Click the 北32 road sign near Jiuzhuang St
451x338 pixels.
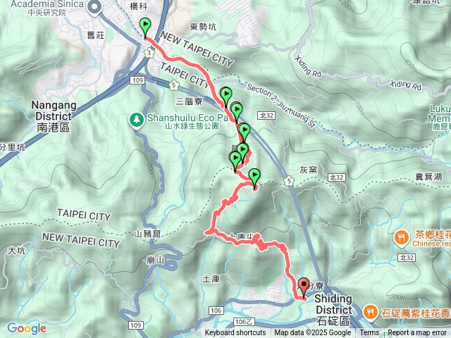click(x=266, y=115)
